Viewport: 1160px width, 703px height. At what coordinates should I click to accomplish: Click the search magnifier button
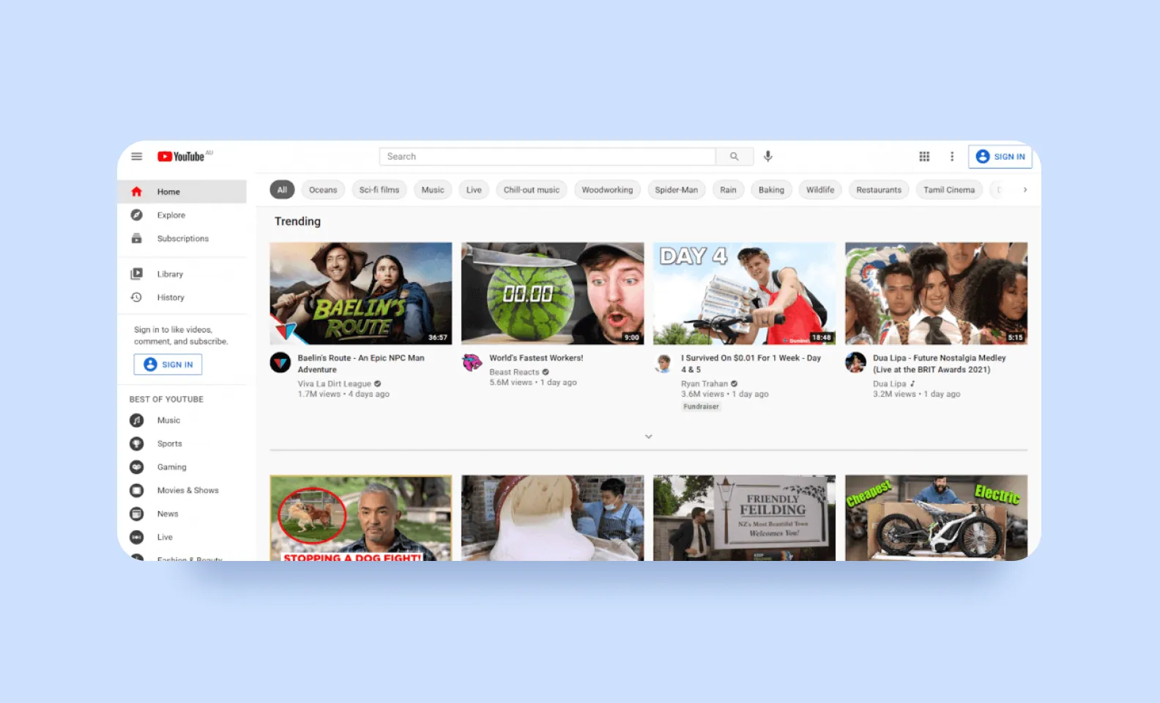coord(734,157)
